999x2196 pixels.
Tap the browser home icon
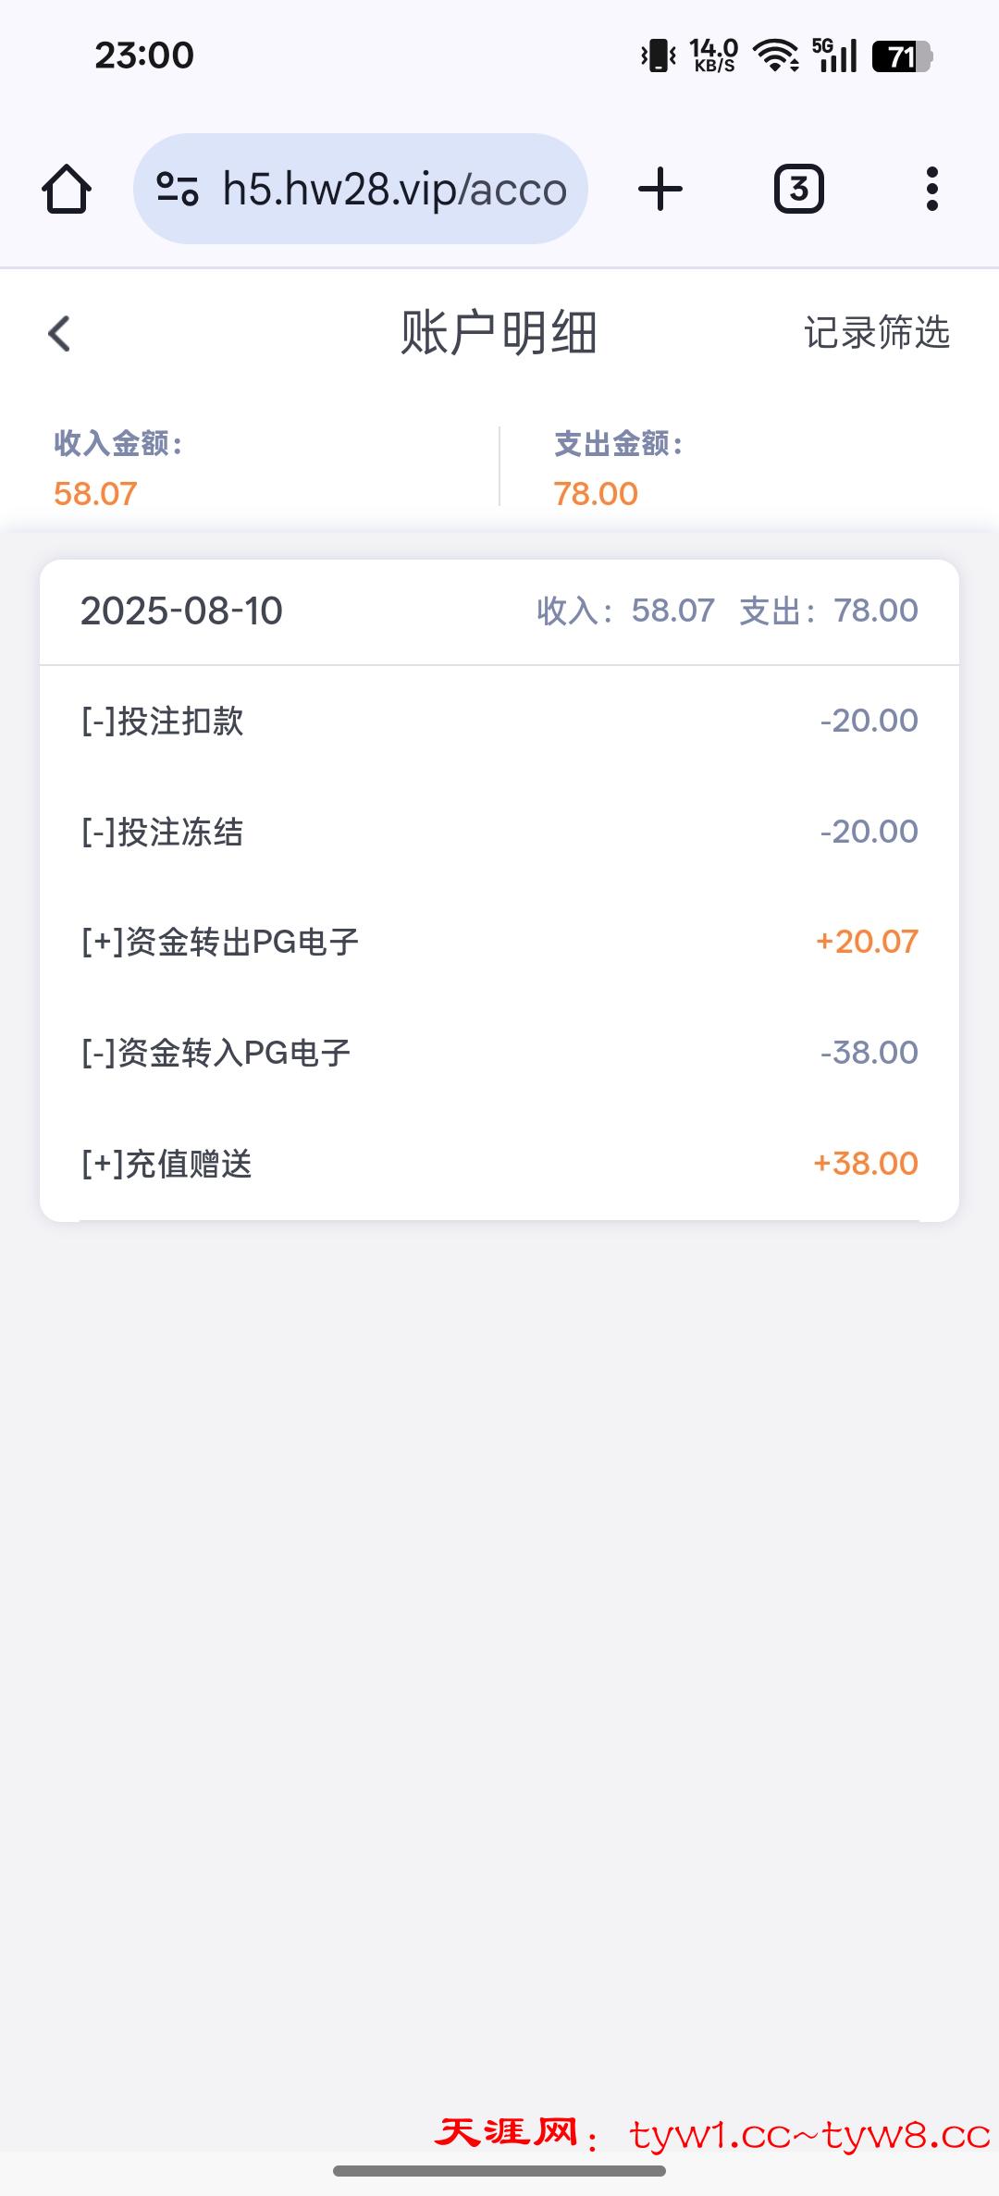(67, 190)
